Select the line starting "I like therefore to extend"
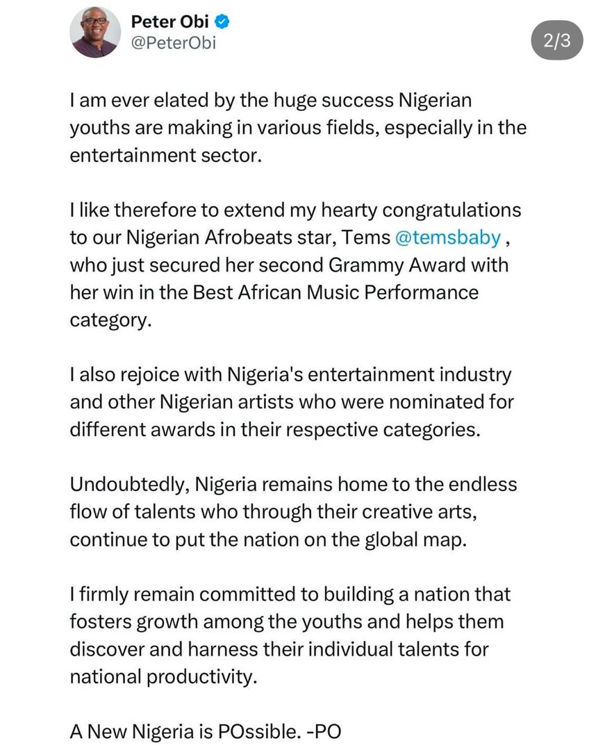 (296, 210)
